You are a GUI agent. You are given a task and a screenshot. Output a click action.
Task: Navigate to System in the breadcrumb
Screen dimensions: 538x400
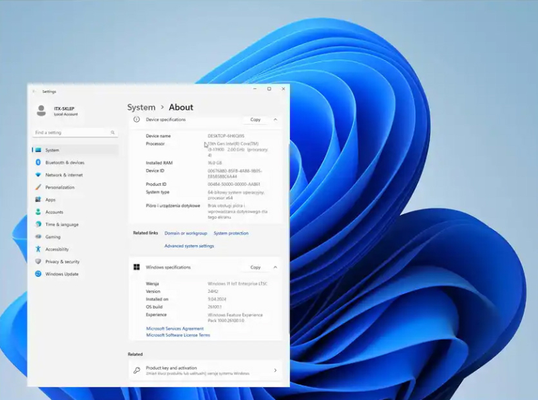pyautogui.click(x=141, y=107)
